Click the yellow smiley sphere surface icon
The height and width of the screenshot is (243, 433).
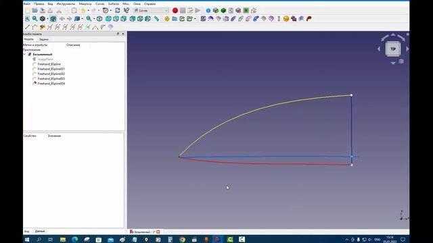click(286, 19)
